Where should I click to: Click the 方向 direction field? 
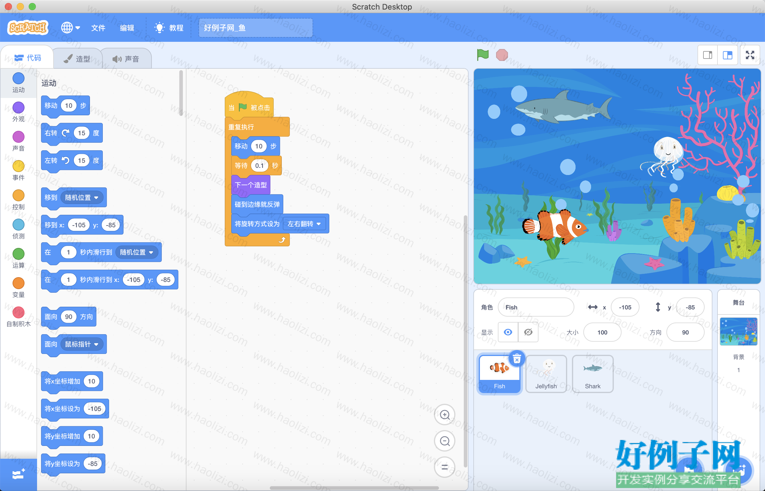tap(685, 332)
